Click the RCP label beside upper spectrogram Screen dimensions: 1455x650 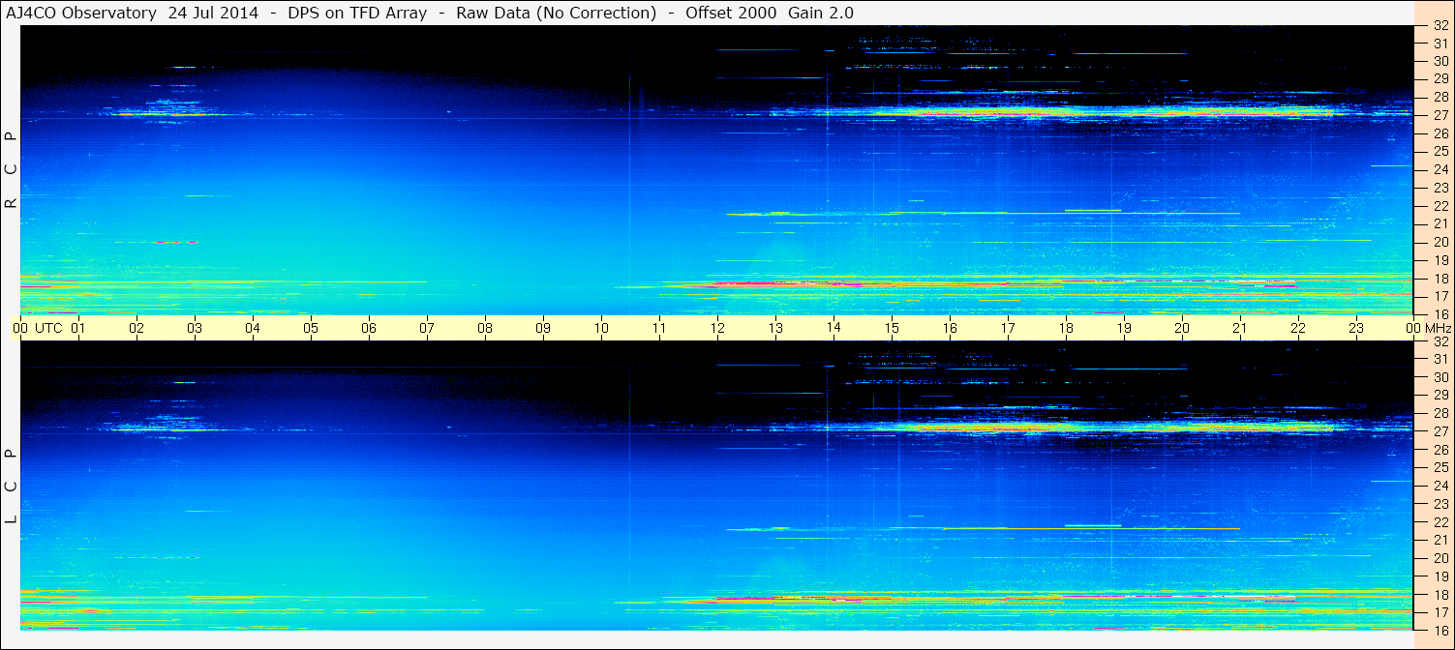[12, 169]
